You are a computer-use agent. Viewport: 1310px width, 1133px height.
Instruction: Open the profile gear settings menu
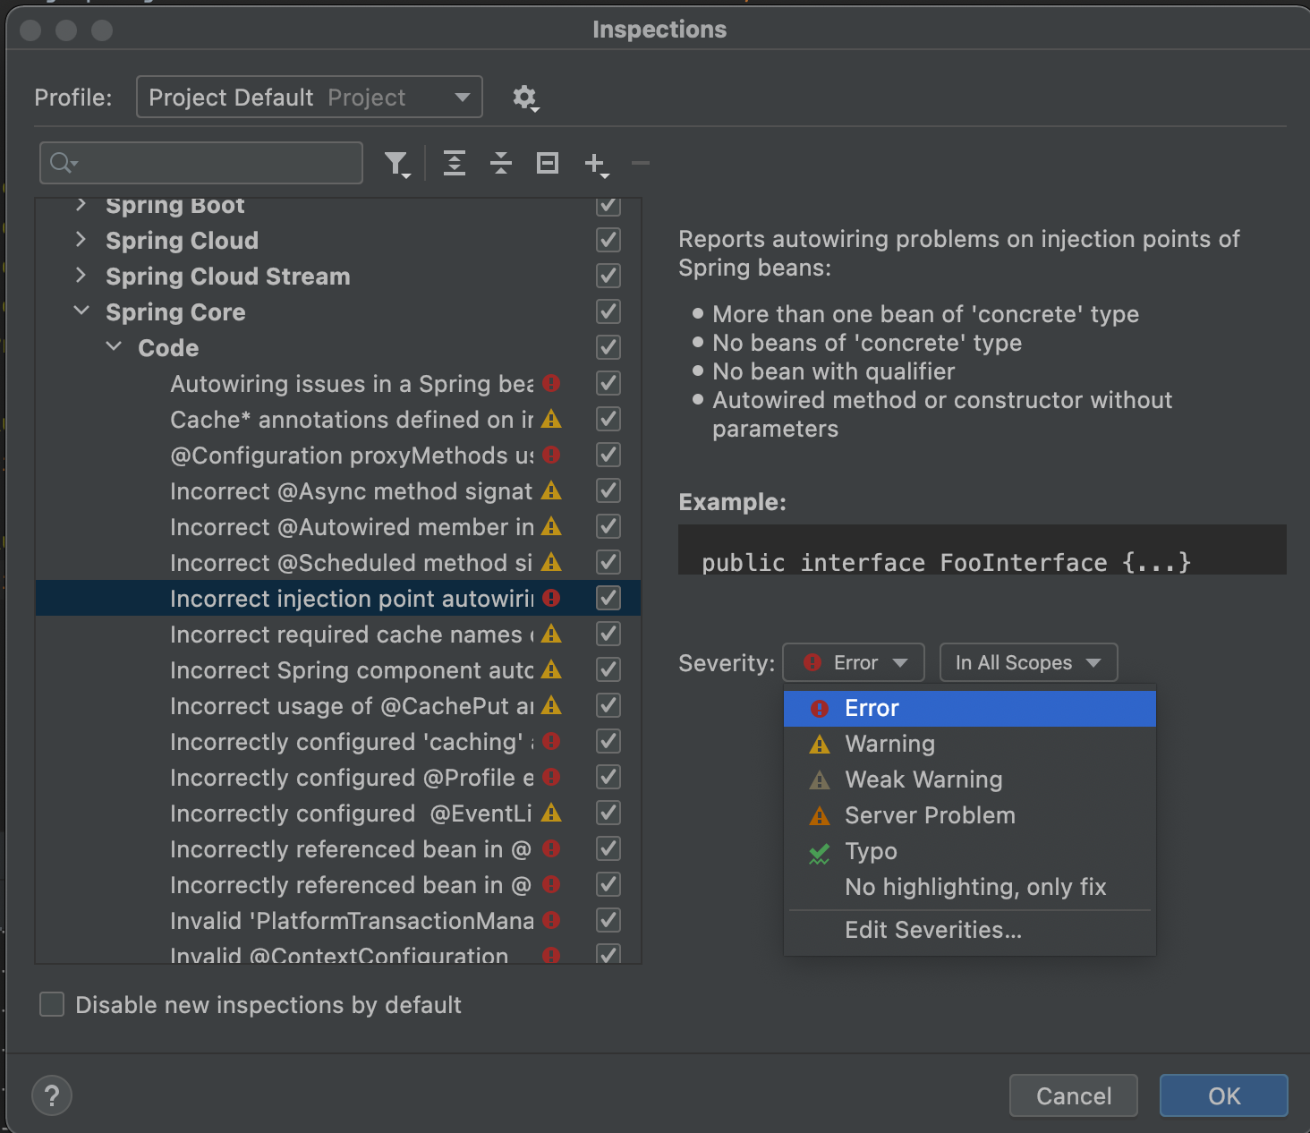click(x=525, y=98)
